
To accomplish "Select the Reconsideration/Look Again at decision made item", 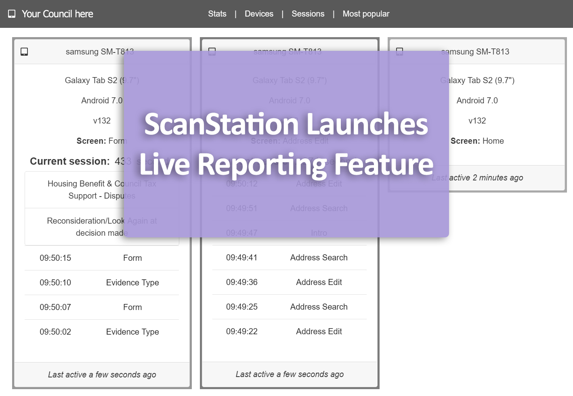I will (x=102, y=227).
